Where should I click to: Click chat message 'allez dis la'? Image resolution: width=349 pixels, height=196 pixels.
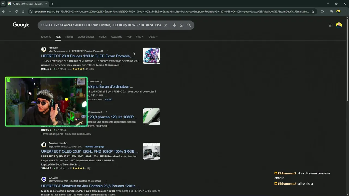(x=305, y=184)
